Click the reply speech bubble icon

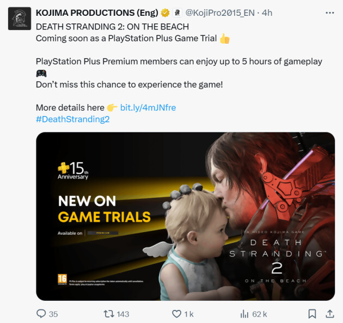pyautogui.click(x=41, y=314)
